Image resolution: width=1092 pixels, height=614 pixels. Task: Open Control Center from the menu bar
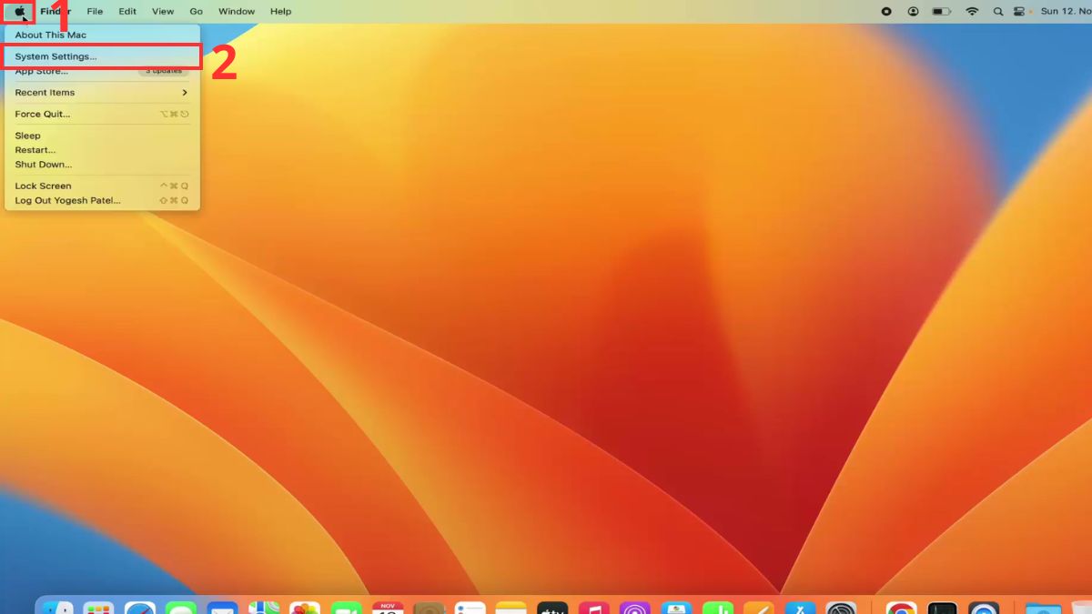tap(1020, 12)
